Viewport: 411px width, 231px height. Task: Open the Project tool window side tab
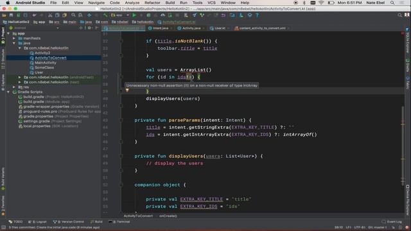pos(3,36)
